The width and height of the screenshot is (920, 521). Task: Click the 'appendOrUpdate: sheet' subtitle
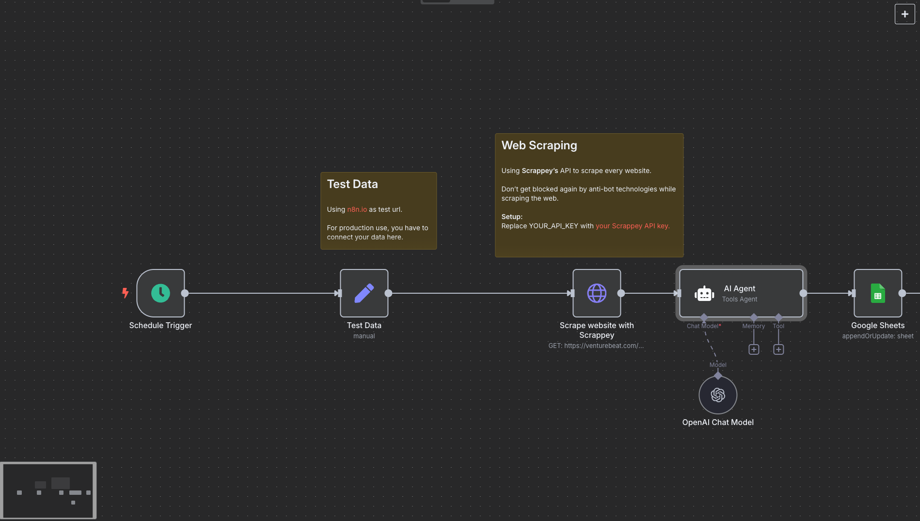tap(878, 336)
